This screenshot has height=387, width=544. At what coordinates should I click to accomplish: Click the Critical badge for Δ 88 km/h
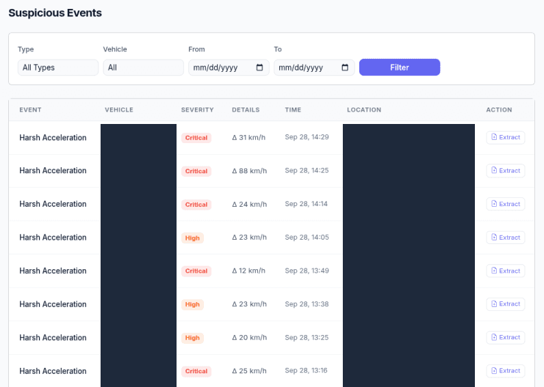196,171
